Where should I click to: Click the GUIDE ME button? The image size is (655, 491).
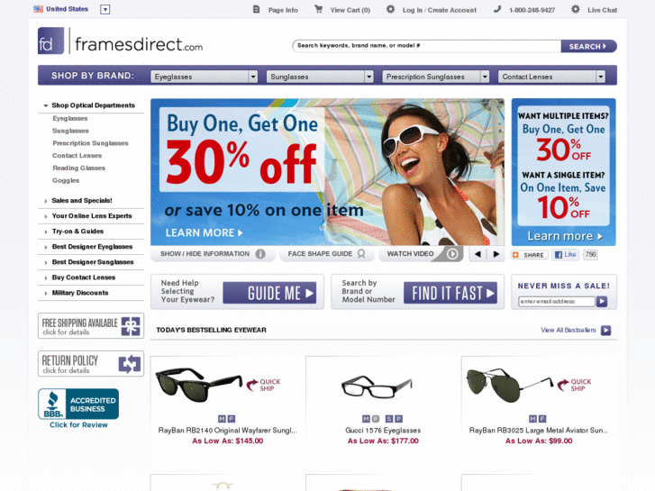coord(269,293)
